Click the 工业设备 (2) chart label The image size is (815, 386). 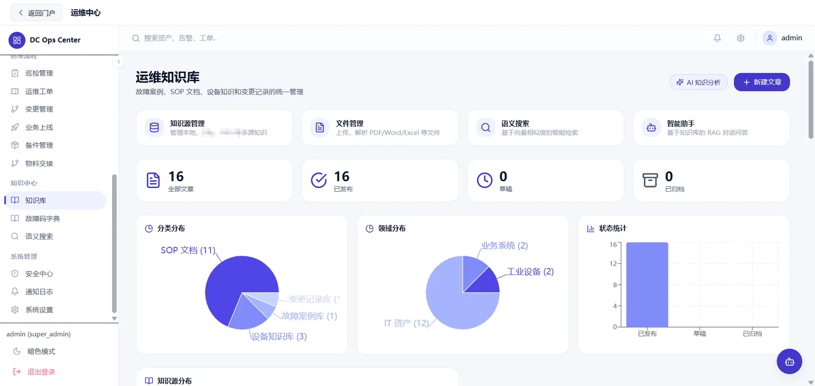tap(530, 272)
